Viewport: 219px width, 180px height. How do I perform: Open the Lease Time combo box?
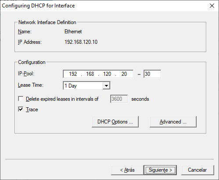86,85
